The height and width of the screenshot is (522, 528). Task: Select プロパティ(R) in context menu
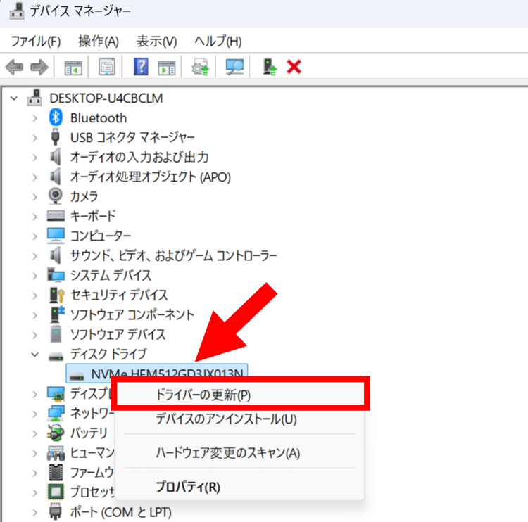187,486
